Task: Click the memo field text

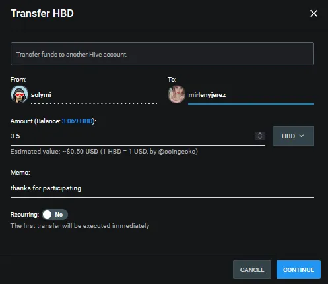Action: point(162,188)
